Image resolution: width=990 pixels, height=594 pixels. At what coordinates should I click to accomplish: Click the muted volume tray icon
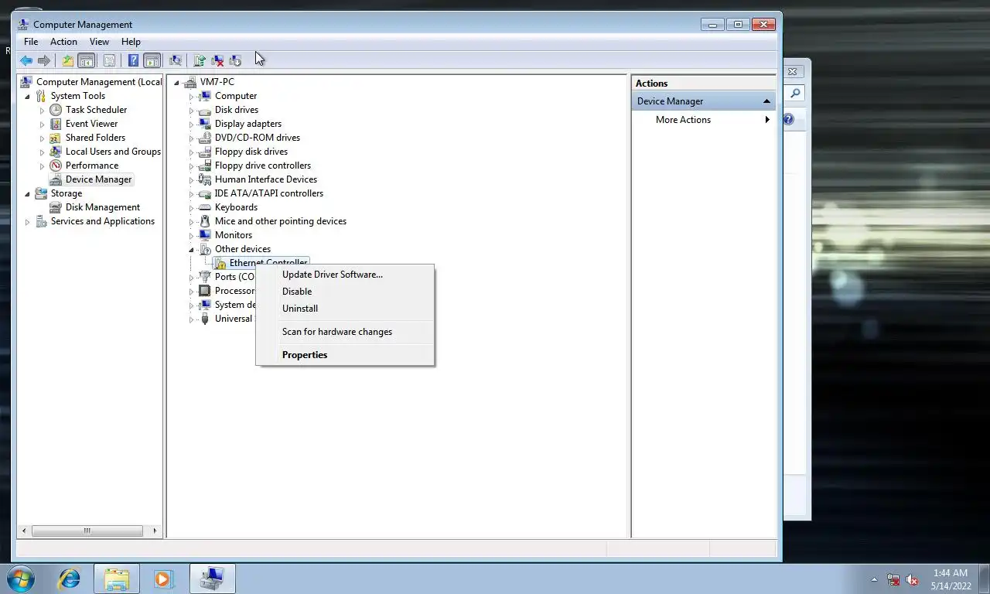(x=912, y=579)
